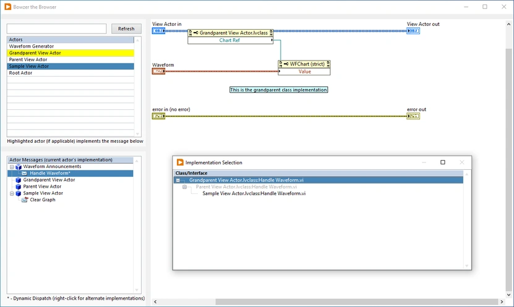Minimize the Bowzer the Browser window
Image resolution: width=514 pixels, height=307 pixels.
coord(466,7)
